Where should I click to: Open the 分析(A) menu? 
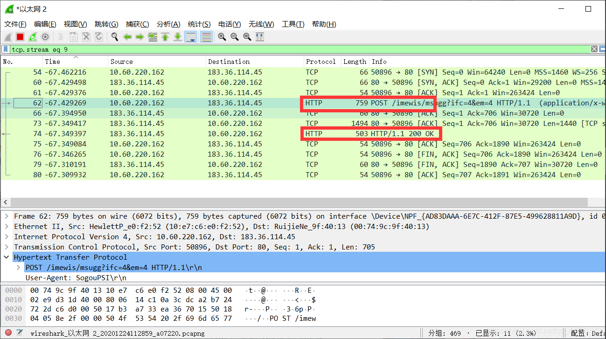click(168, 24)
